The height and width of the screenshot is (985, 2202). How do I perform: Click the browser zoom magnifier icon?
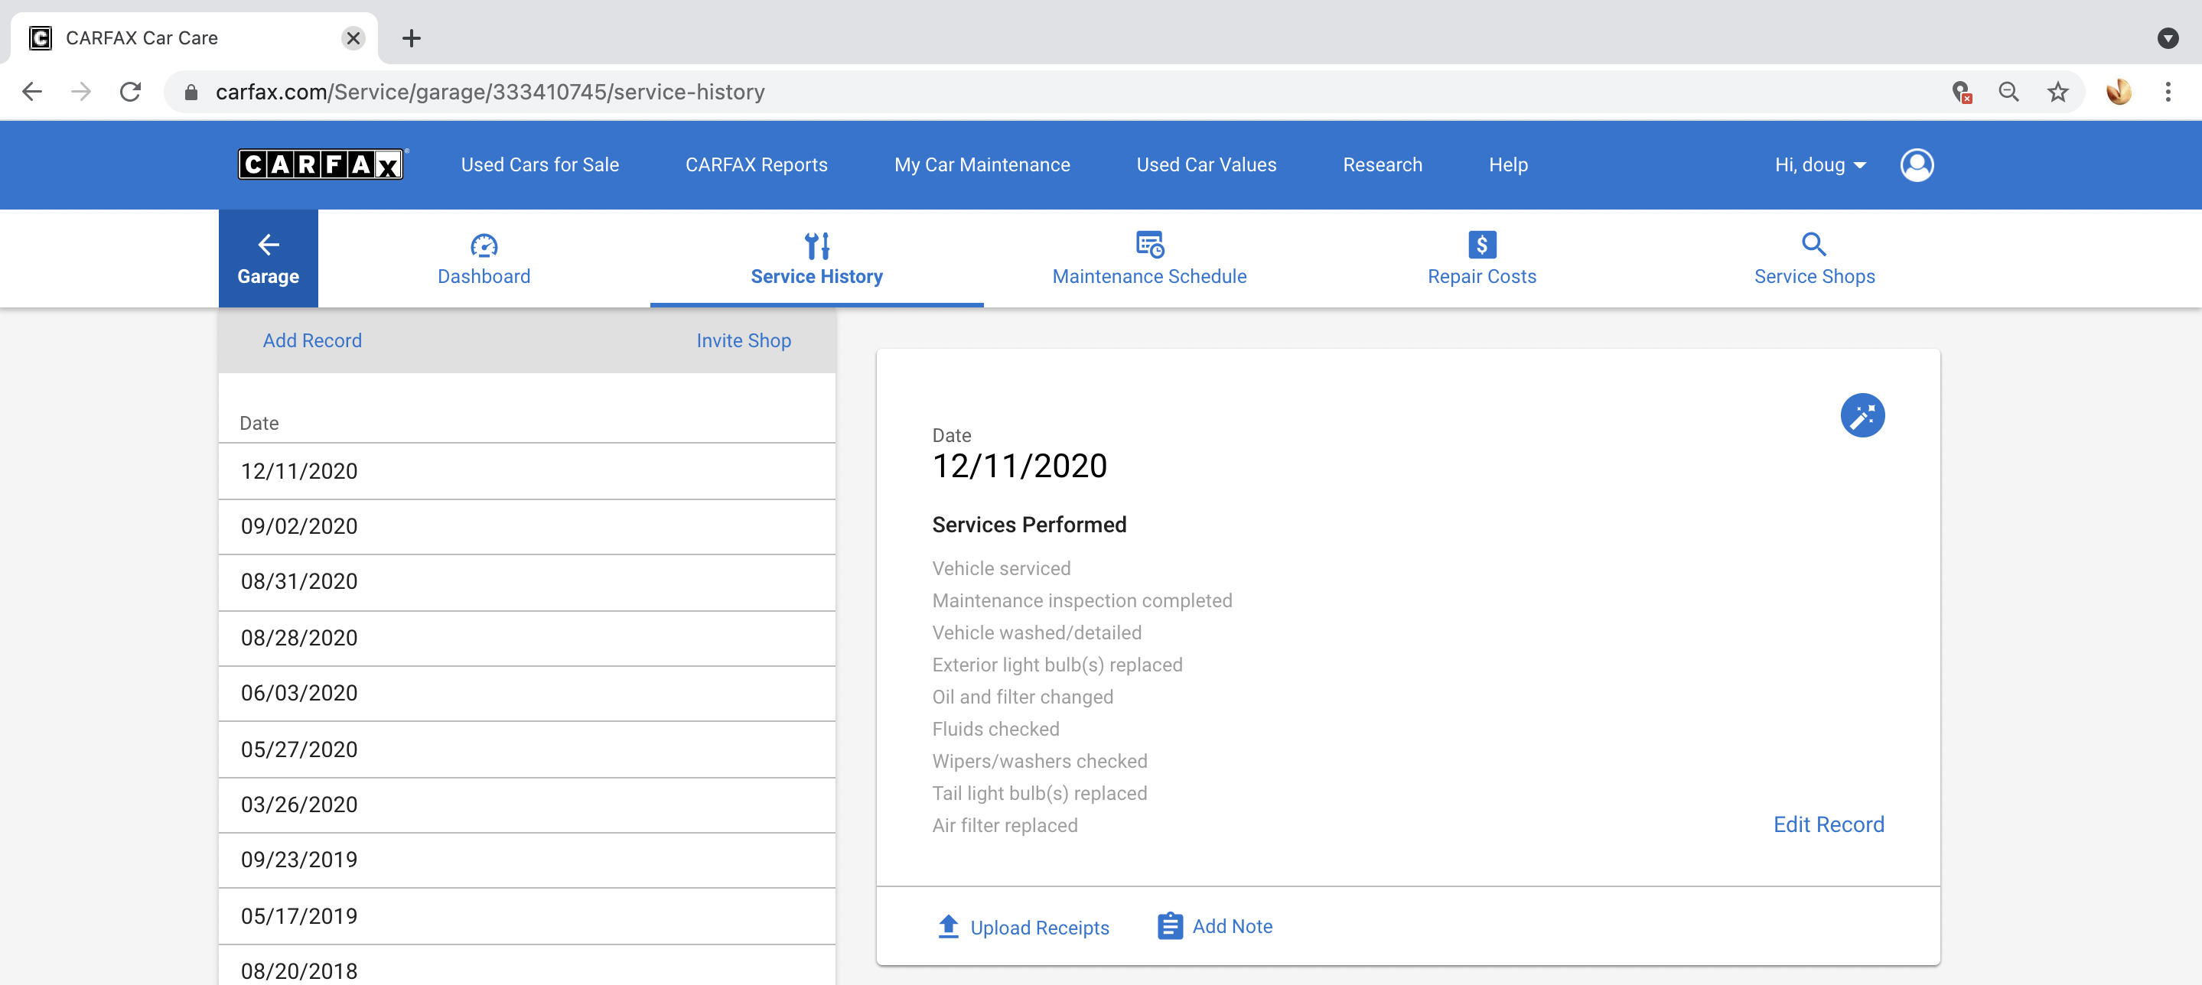point(2009,92)
